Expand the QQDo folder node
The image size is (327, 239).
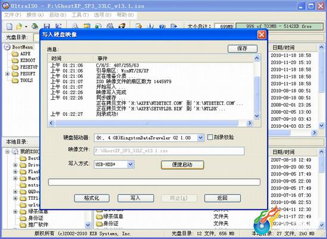coord(15,191)
